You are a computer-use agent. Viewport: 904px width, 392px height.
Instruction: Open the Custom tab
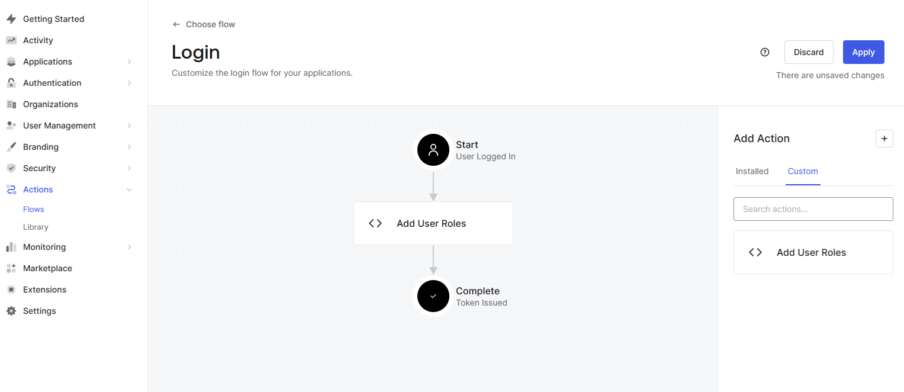(x=803, y=171)
